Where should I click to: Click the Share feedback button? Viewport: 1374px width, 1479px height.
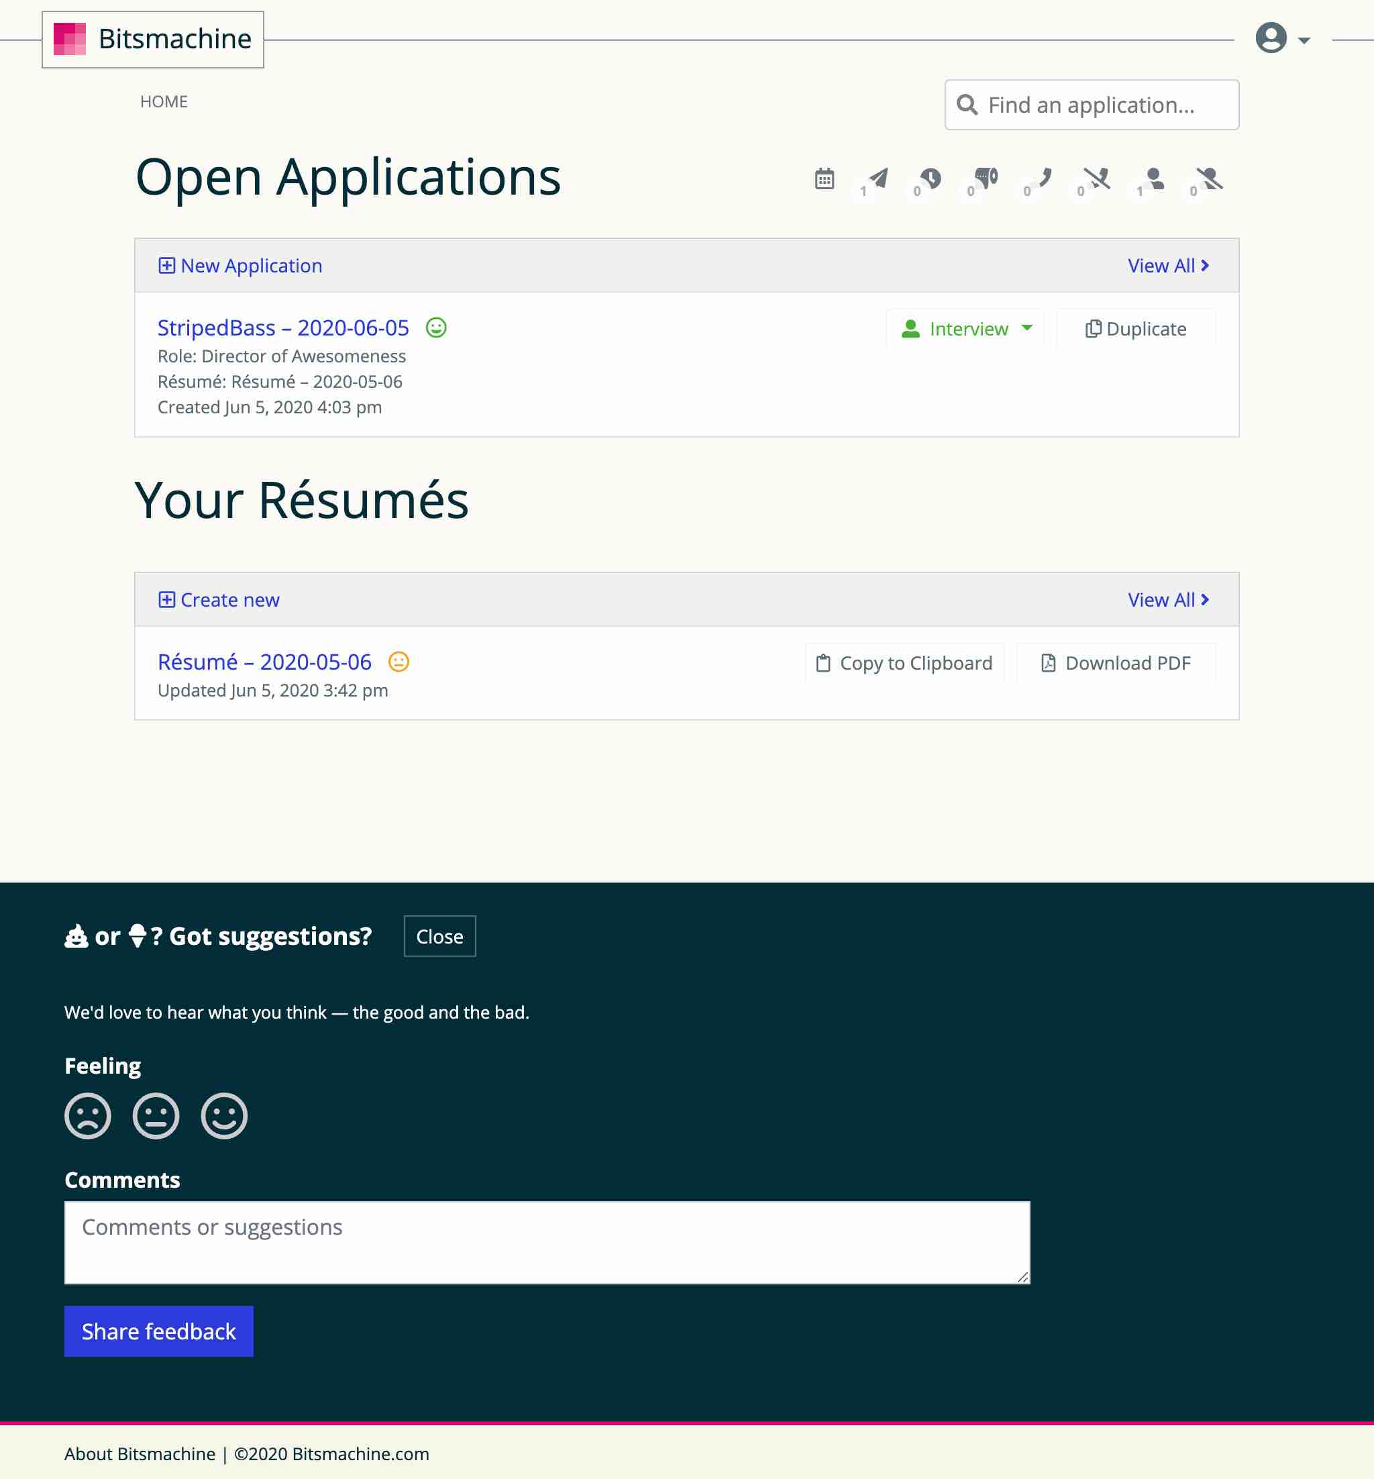click(158, 1331)
